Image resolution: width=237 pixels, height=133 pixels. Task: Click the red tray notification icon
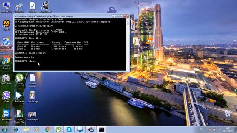point(210,130)
